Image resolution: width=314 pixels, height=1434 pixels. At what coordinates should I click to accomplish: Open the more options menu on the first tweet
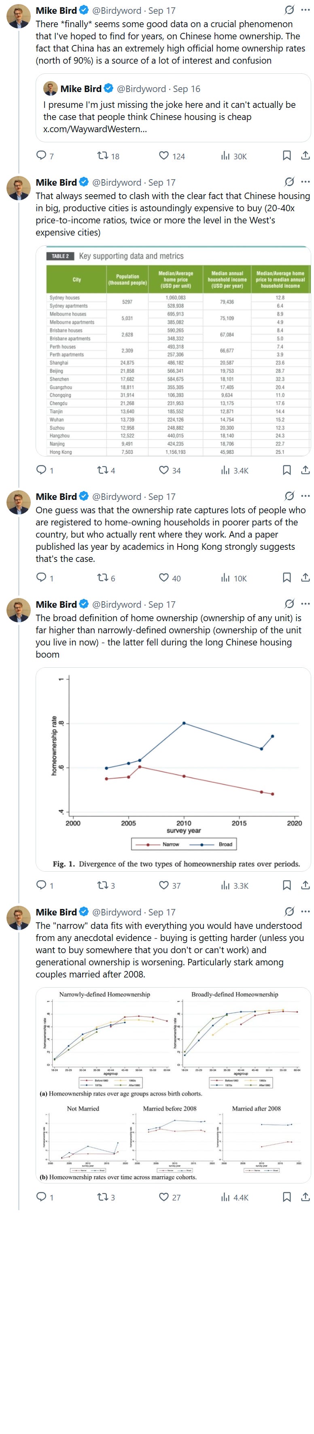[x=305, y=10]
